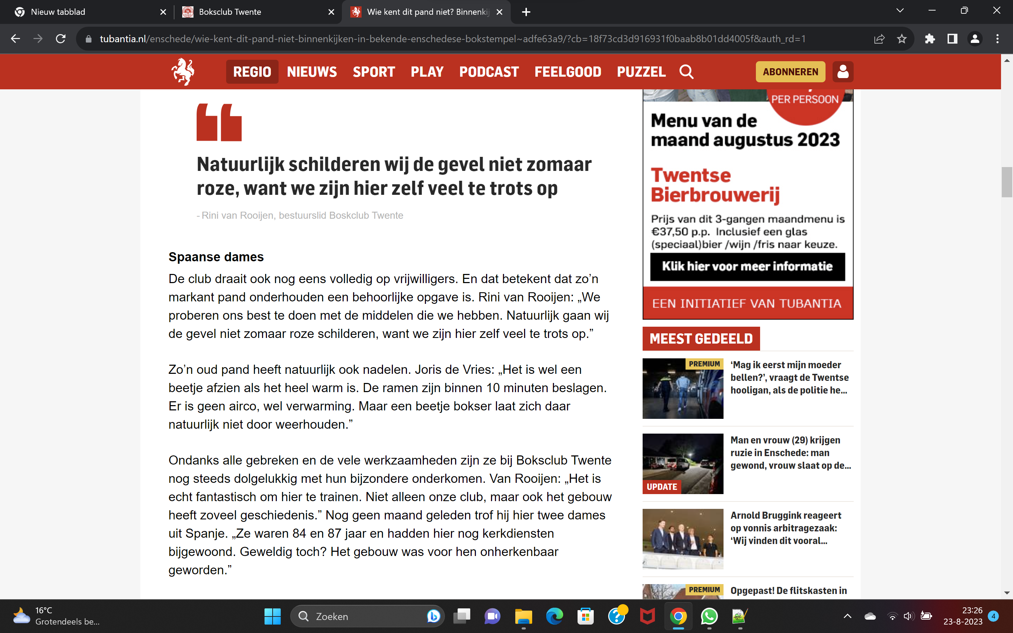Open Chrome's three-dot menu
Image resolution: width=1013 pixels, height=633 pixels.
pyautogui.click(x=998, y=39)
